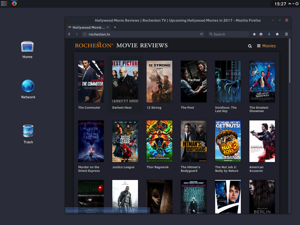Click the Valerian movie poster

228,197
